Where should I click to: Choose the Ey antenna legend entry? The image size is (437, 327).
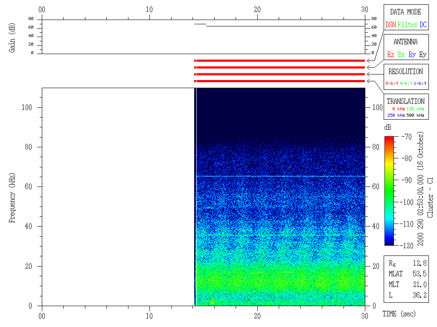pos(422,54)
